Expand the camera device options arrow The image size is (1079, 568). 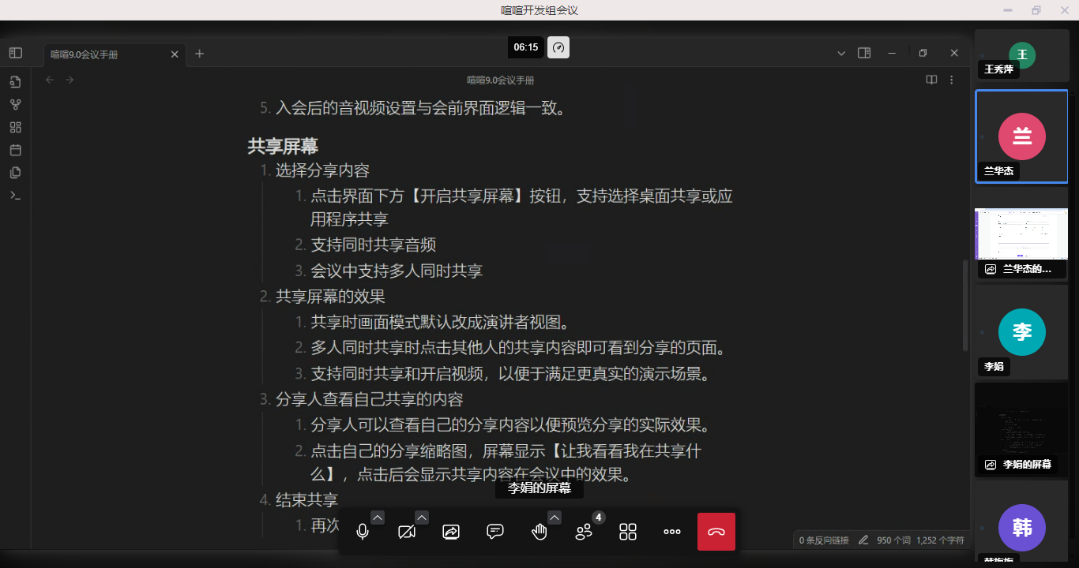[422, 518]
